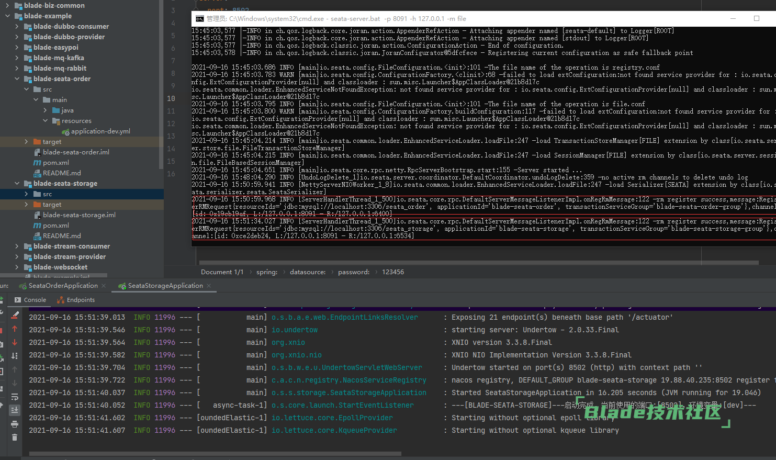Image resolution: width=776 pixels, height=460 pixels.
Task: Click the Console tab's terminal icon
Action: coord(18,300)
